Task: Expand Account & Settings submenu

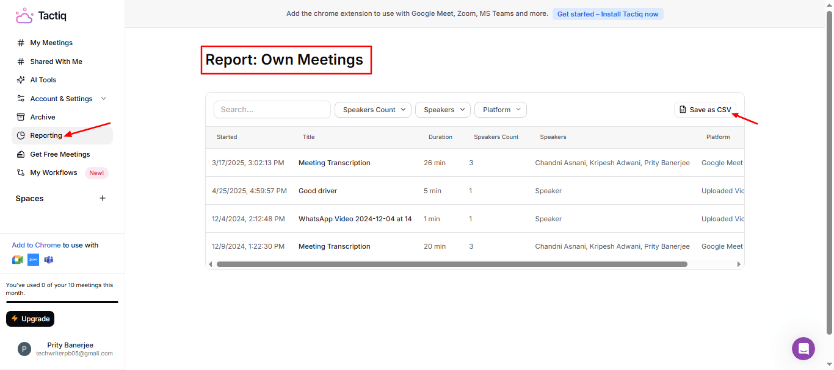Action: [x=103, y=99]
